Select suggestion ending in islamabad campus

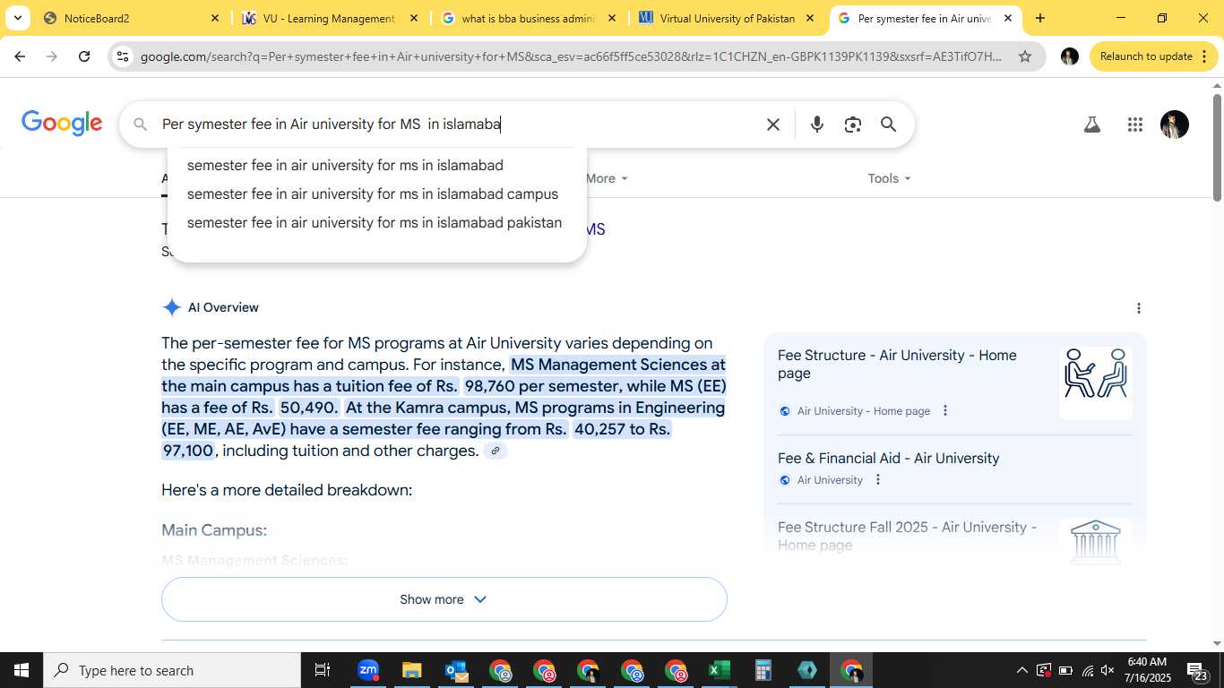[x=373, y=194]
